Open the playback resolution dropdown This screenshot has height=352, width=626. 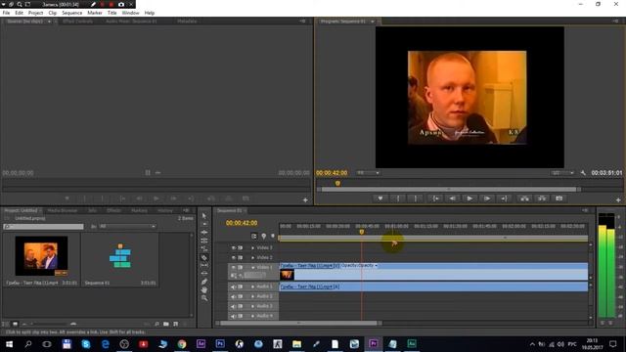(x=562, y=173)
